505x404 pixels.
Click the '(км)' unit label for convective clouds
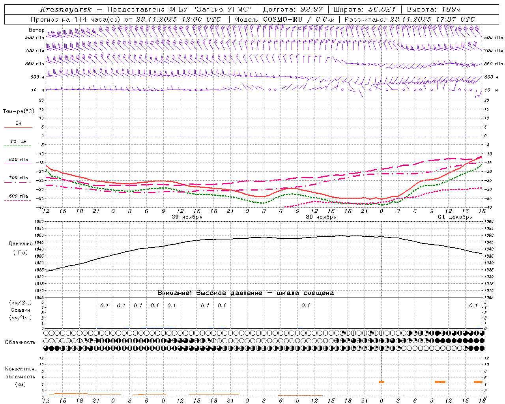point(21,384)
